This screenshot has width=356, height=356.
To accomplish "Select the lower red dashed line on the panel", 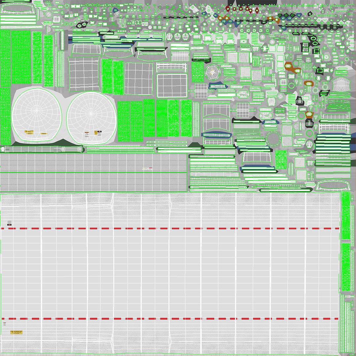I will coord(170,318).
